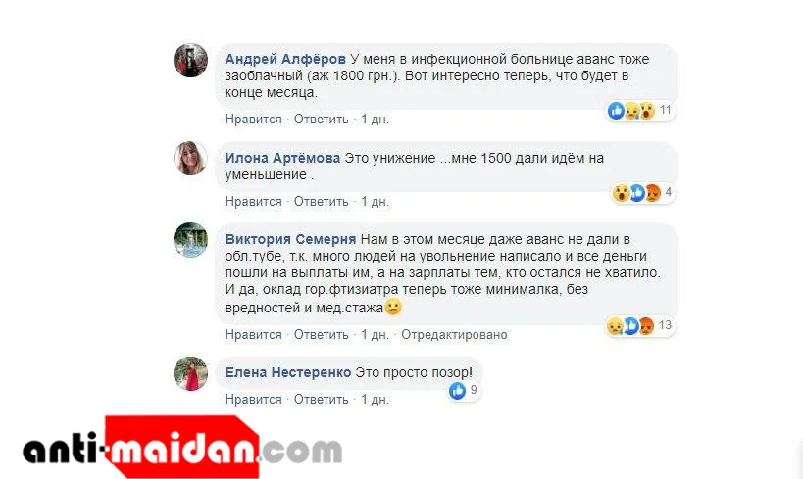Screen dimensions: 803x479
Task: Click Ответить under Илона Артёмова's comment
Action: pos(321,202)
